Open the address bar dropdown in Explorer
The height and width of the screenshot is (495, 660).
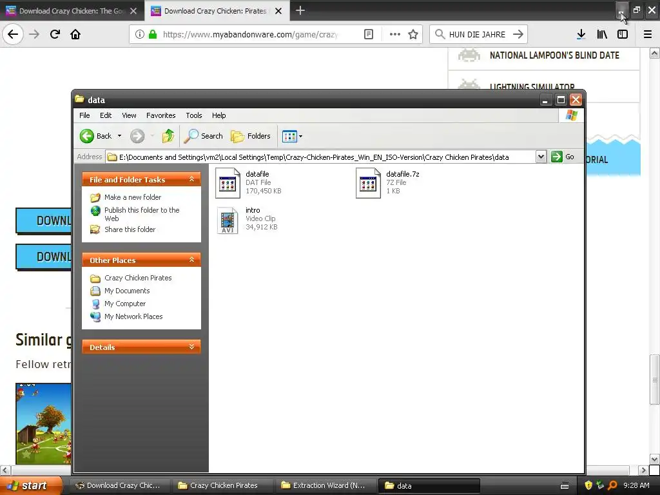[541, 157]
